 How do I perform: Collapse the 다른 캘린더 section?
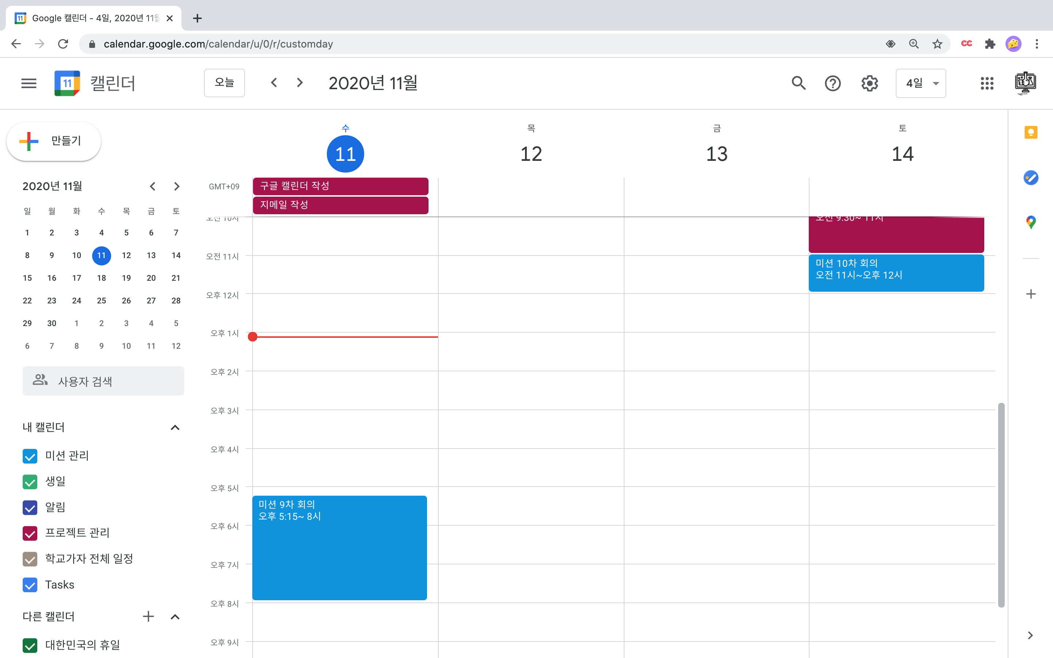pyautogui.click(x=175, y=617)
